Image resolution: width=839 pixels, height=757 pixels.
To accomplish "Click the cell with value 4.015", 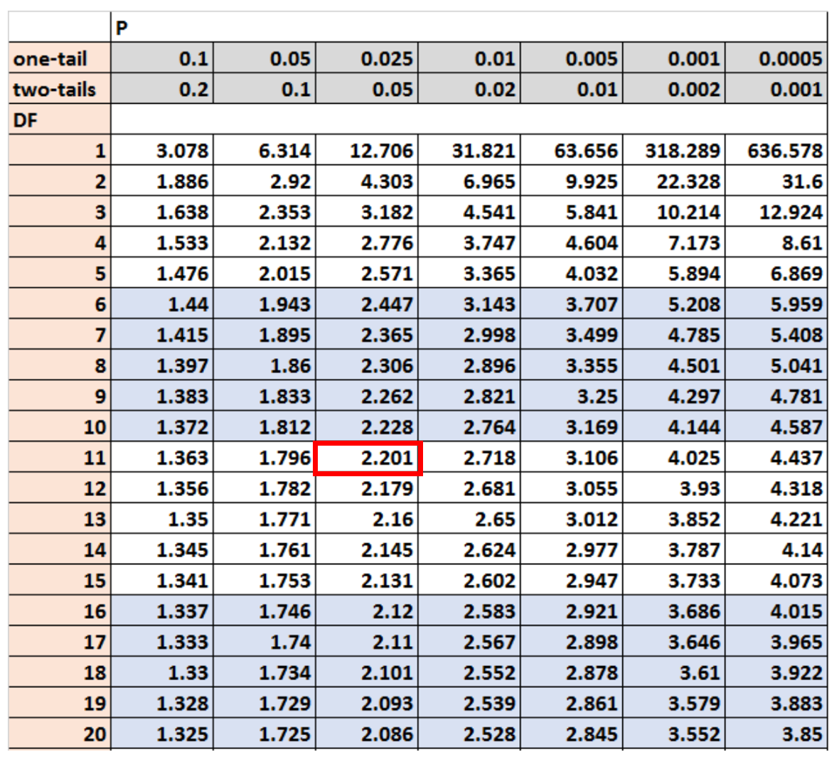I will point(776,611).
